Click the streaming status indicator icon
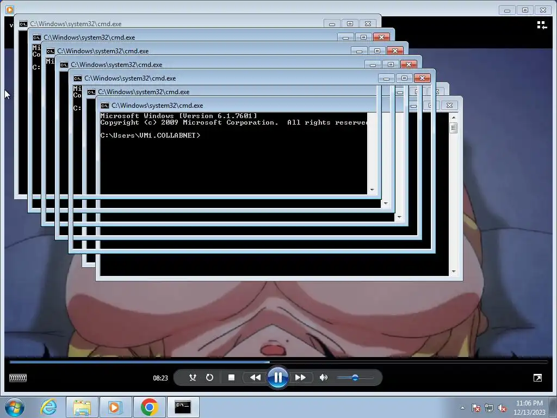 (18, 378)
